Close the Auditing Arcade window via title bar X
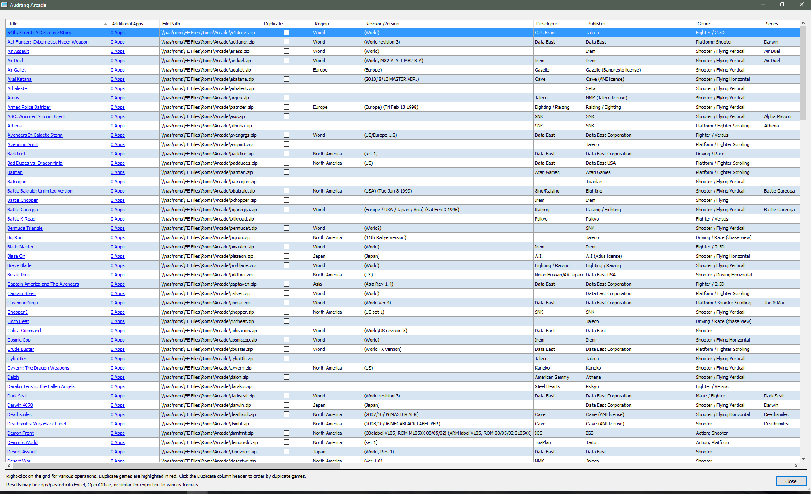 click(801, 5)
